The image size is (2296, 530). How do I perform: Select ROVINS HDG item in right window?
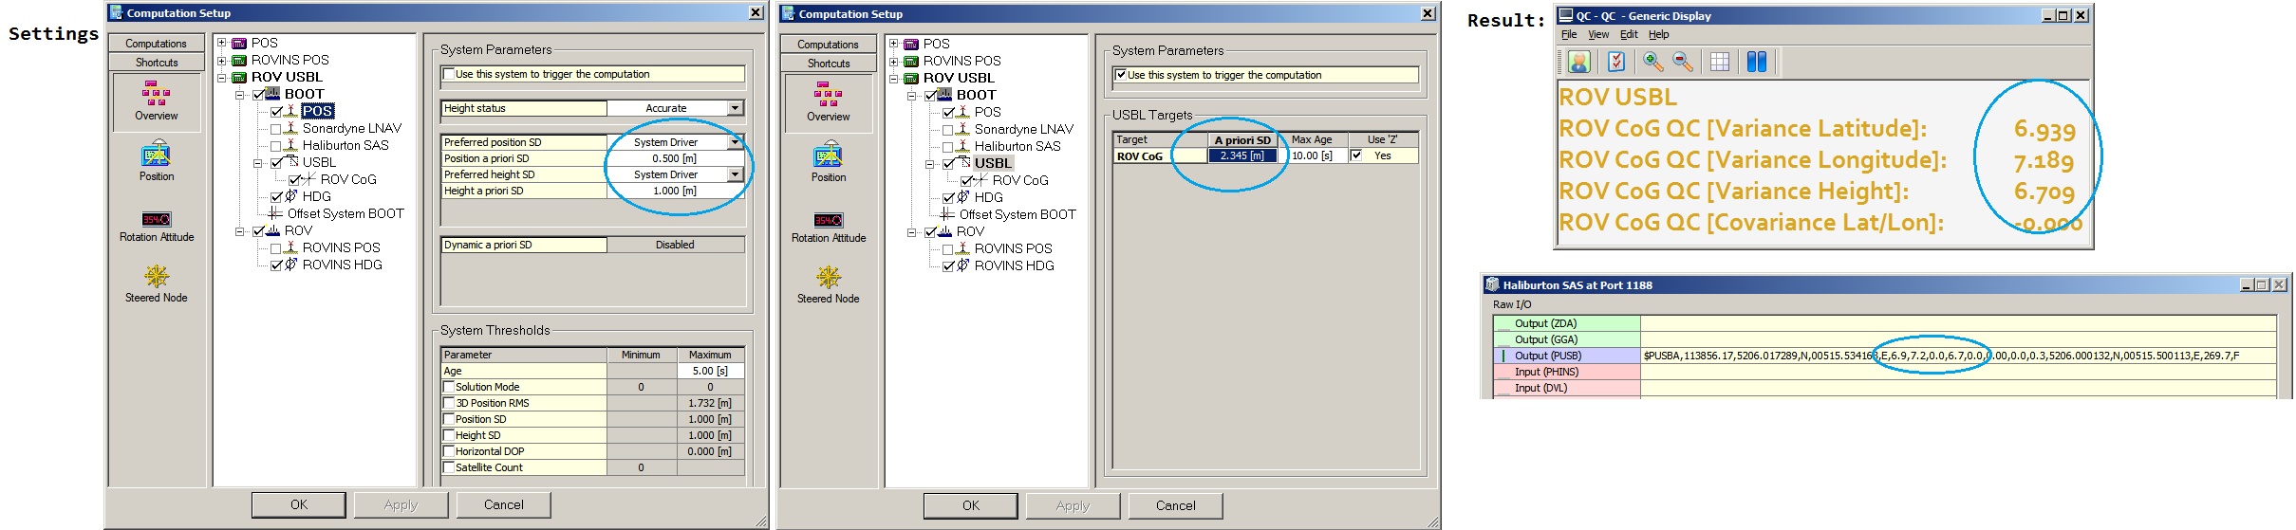coord(1014,265)
